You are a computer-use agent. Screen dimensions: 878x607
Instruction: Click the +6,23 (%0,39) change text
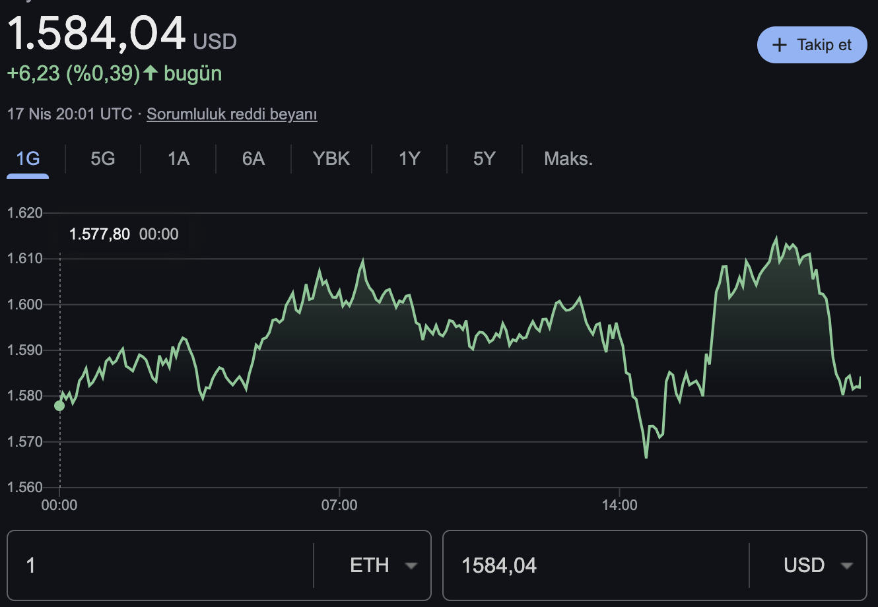pyautogui.click(x=73, y=73)
